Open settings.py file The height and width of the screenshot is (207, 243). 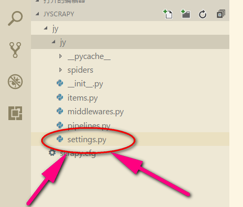pos(87,140)
